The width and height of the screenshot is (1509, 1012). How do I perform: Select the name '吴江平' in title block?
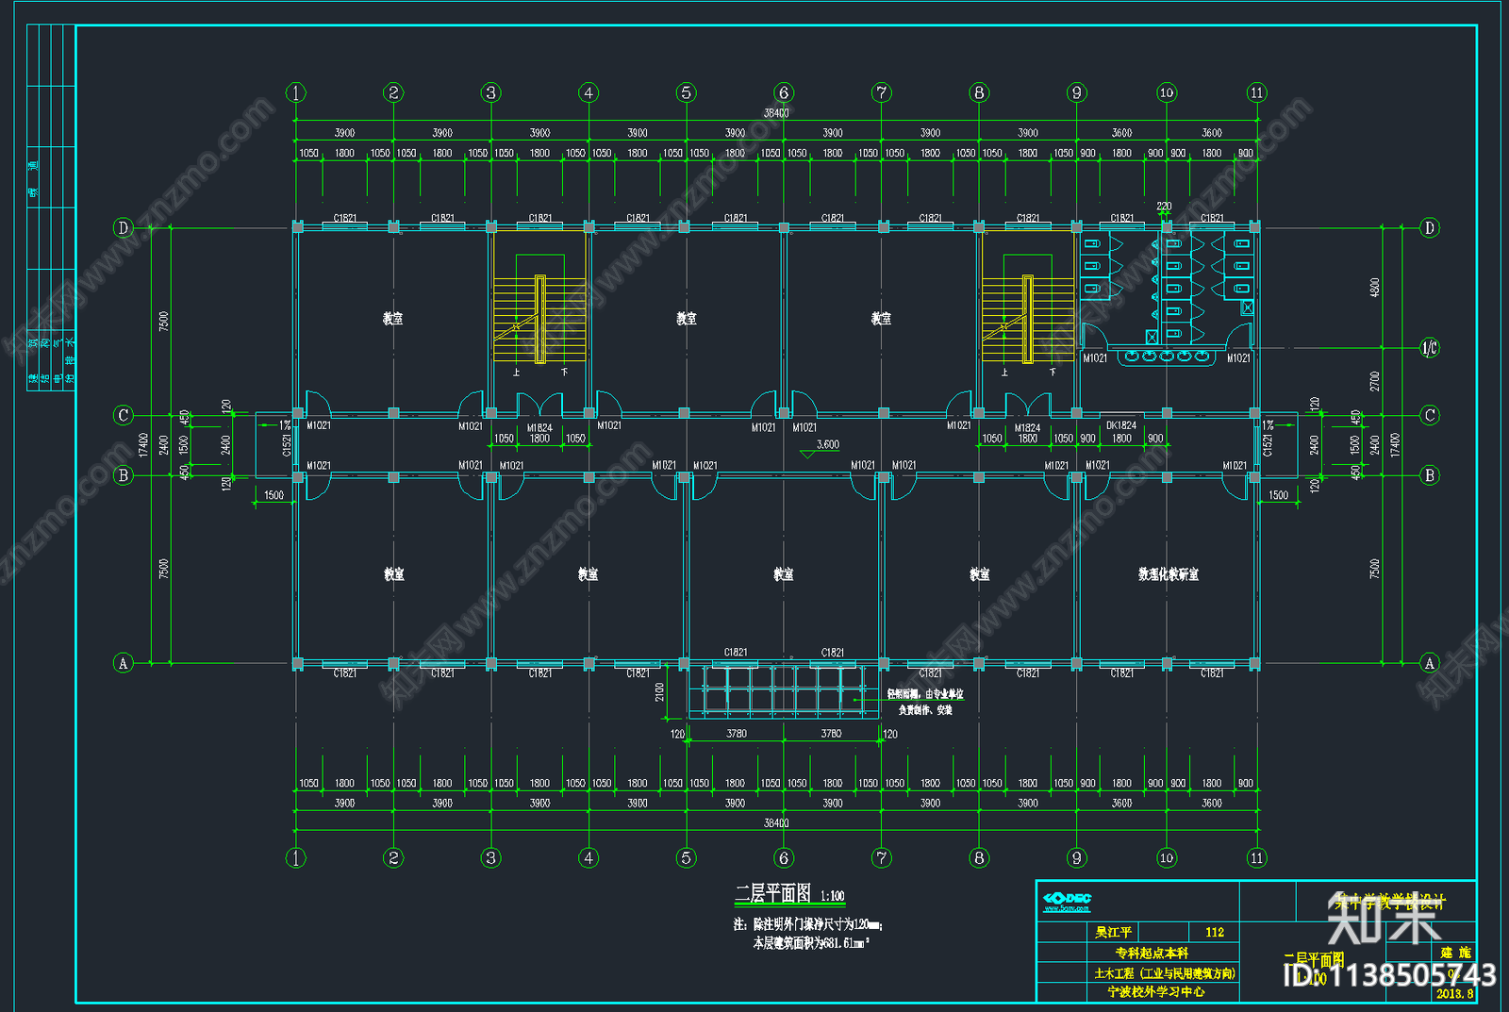tap(1114, 932)
